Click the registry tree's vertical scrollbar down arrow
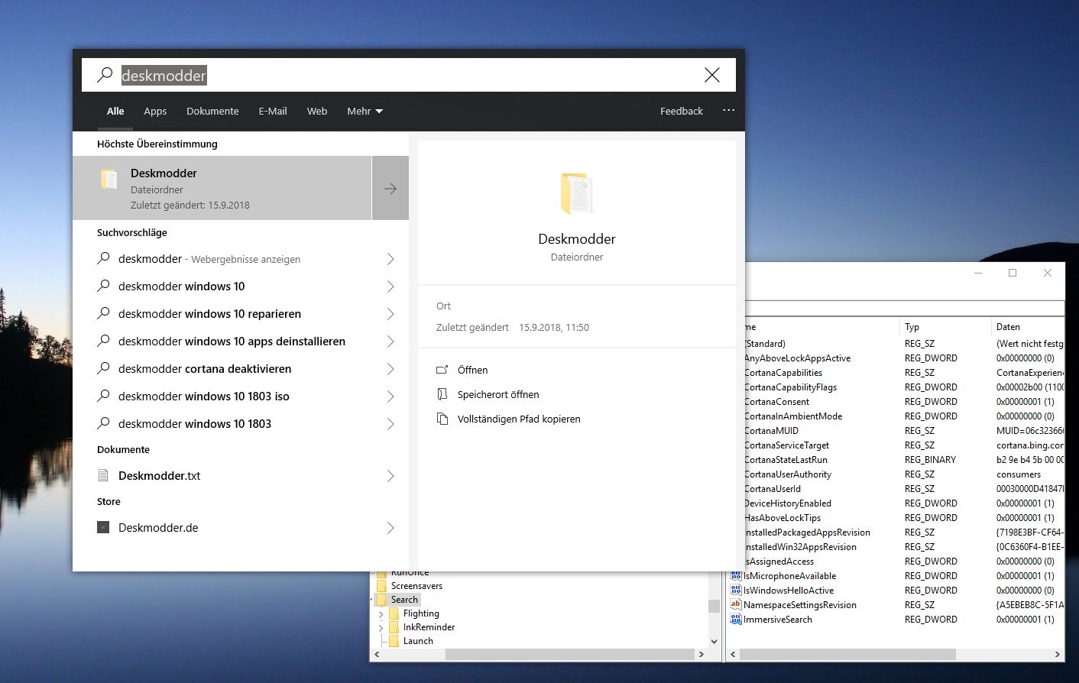1079x683 pixels. tap(714, 642)
